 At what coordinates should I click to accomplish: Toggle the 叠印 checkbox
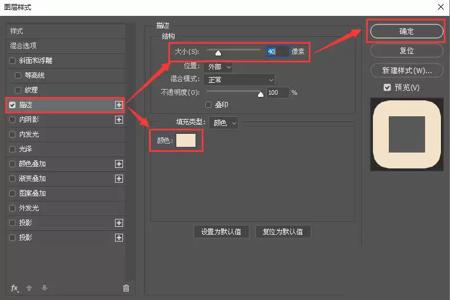click(x=209, y=105)
